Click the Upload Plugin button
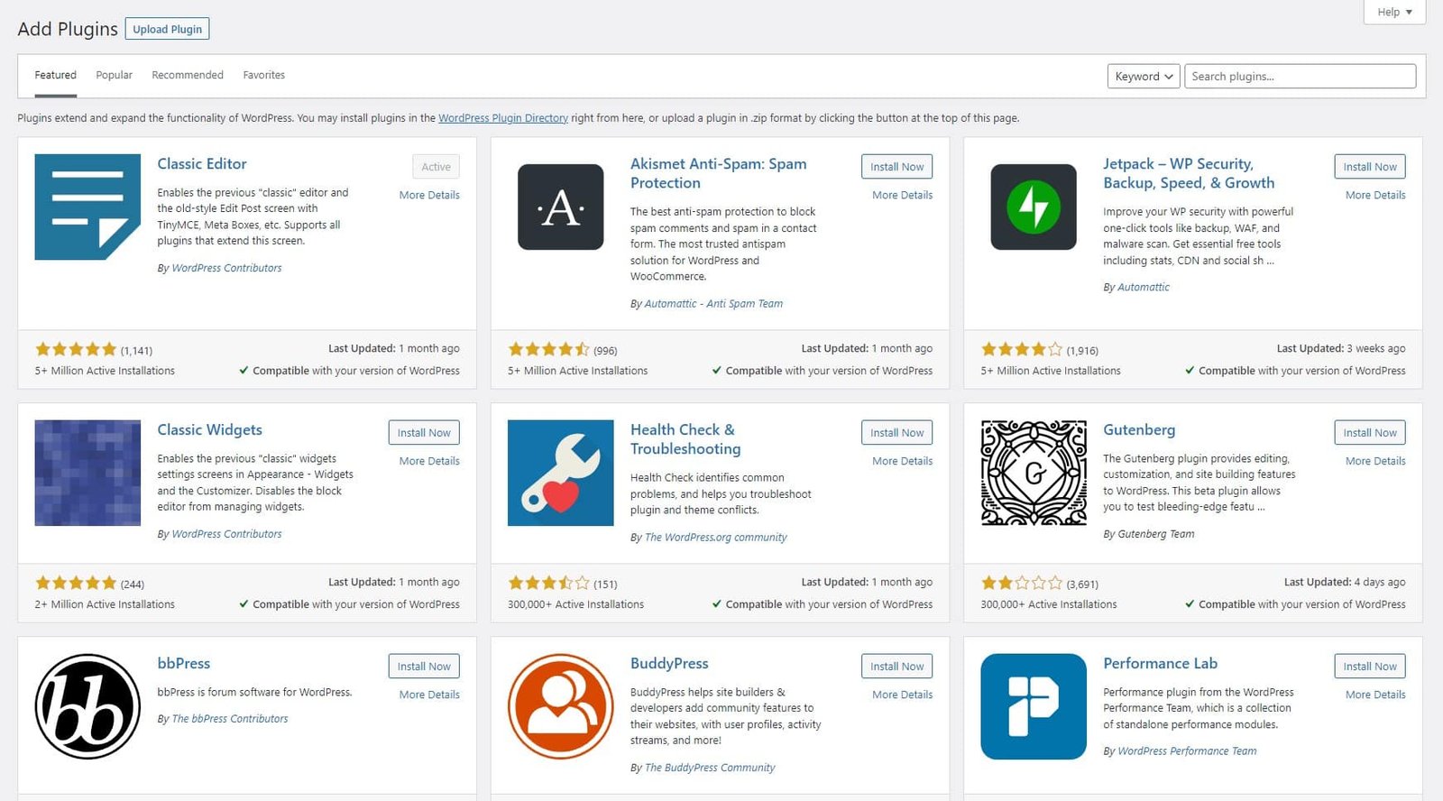Image resolution: width=1443 pixels, height=801 pixels. coord(168,29)
